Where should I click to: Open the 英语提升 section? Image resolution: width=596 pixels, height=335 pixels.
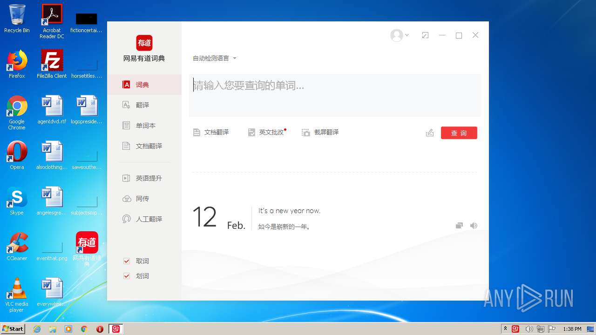pyautogui.click(x=144, y=178)
